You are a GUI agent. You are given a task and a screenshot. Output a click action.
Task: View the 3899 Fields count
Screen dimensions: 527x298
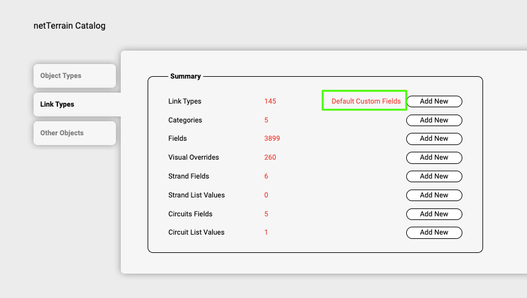[272, 138]
